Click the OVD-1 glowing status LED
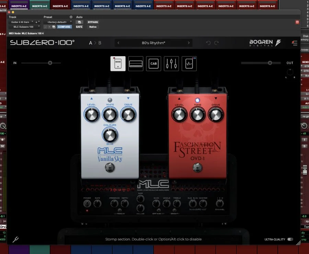The width and height of the screenshot is (309, 254). [x=197, y=100]
